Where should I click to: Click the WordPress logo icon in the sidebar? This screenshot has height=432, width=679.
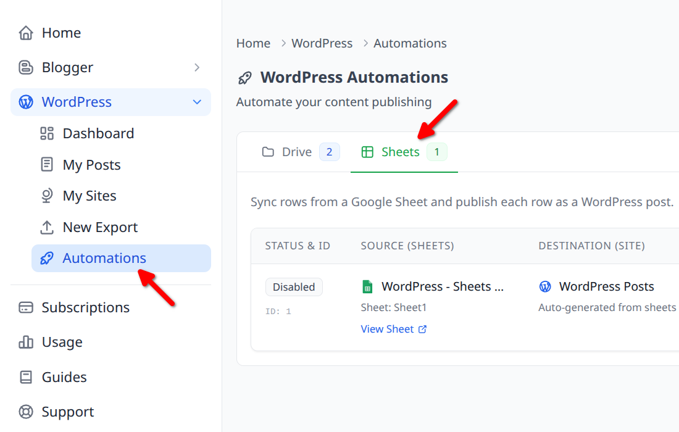click(x=26, y=102)
